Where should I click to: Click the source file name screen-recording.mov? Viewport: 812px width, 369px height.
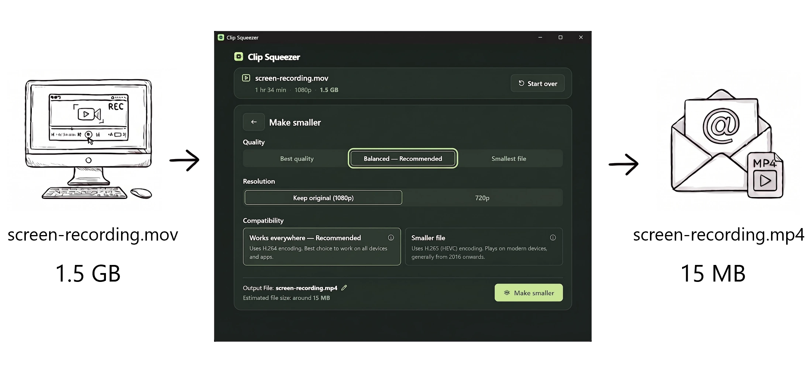click(x=292, y=78)
